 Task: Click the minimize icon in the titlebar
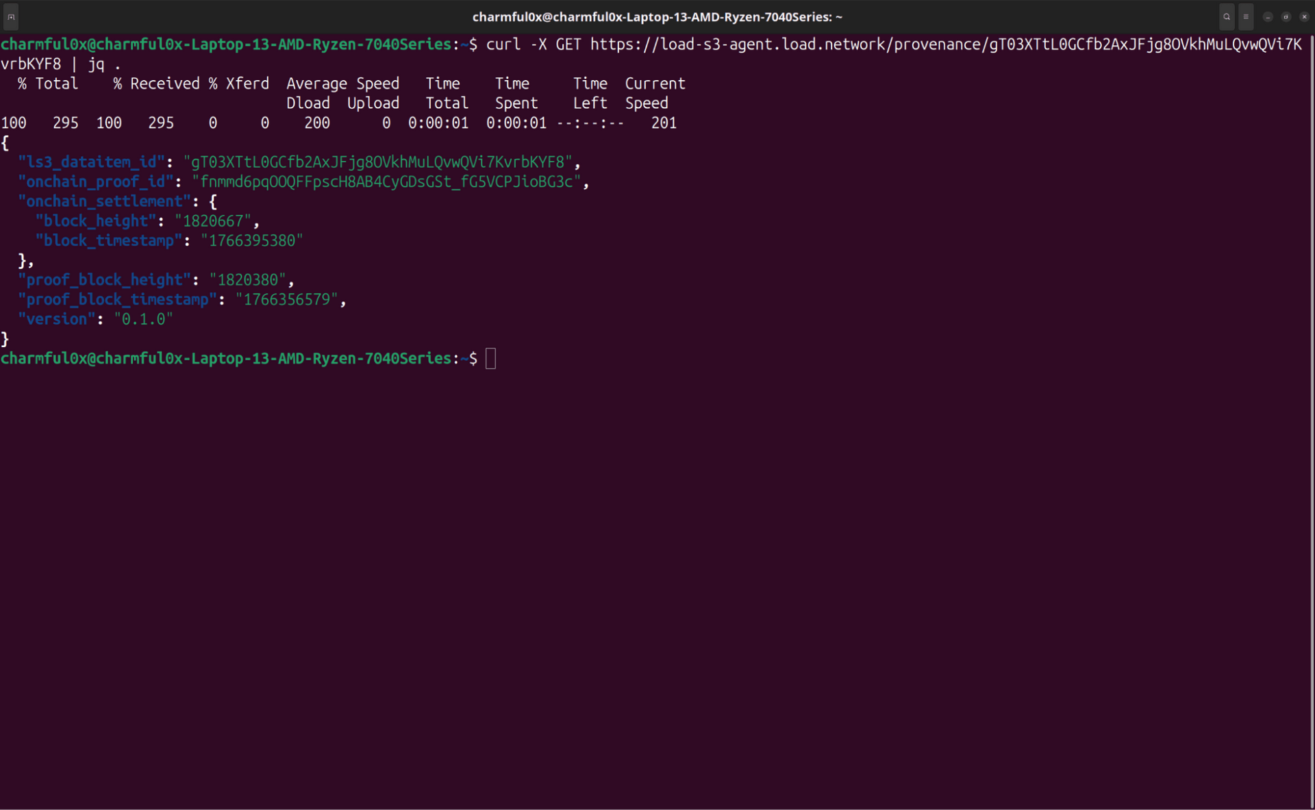[x=1268, y=17]
